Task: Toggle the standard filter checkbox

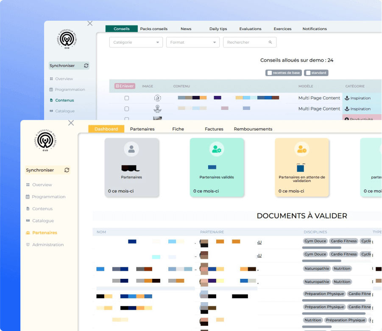Action: (x=308, y=73)
